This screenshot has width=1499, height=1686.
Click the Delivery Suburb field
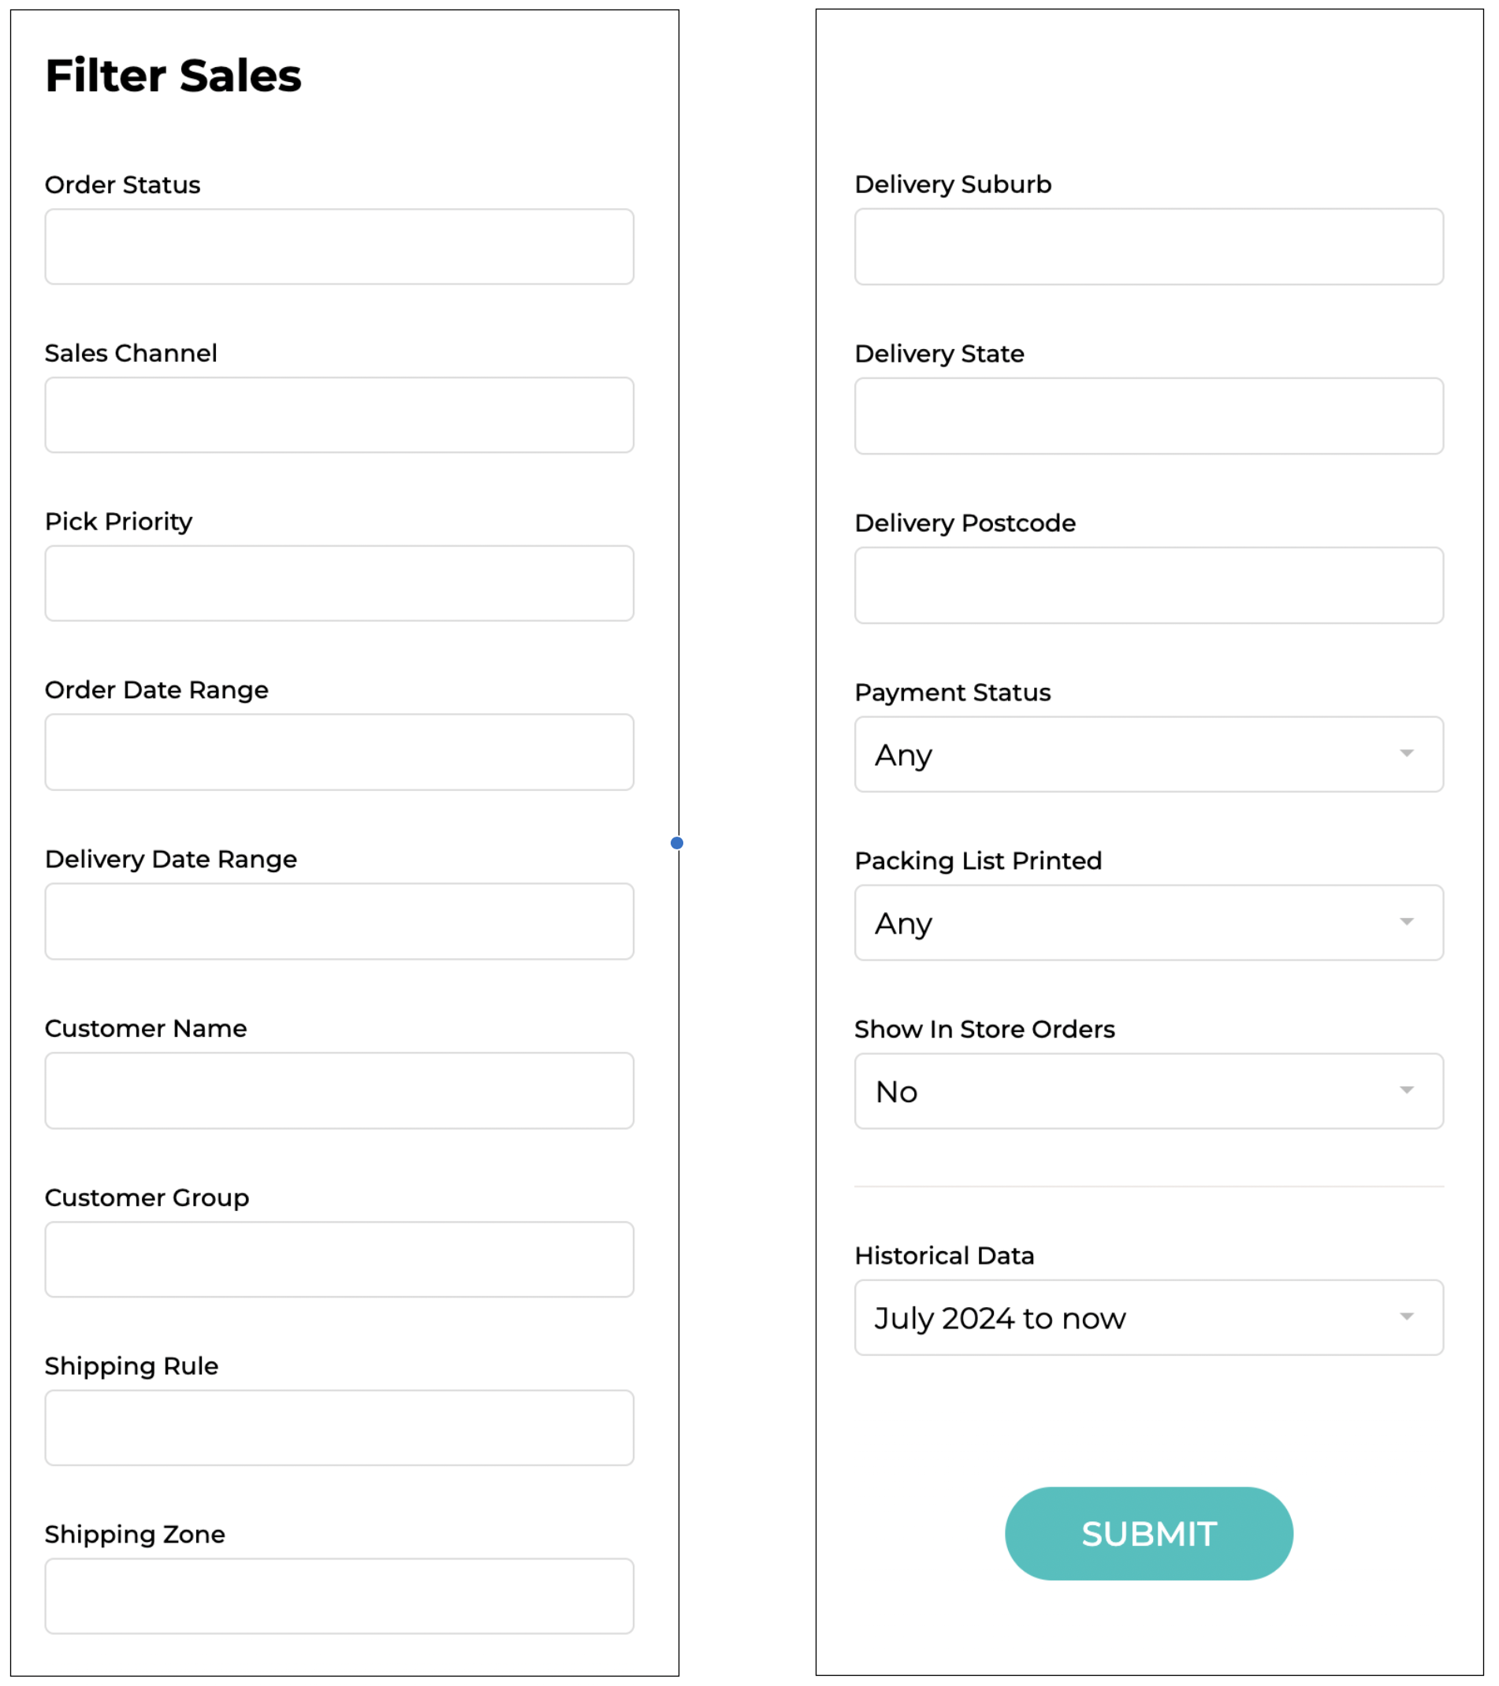pyautogui.click(x=1148, y=247)
